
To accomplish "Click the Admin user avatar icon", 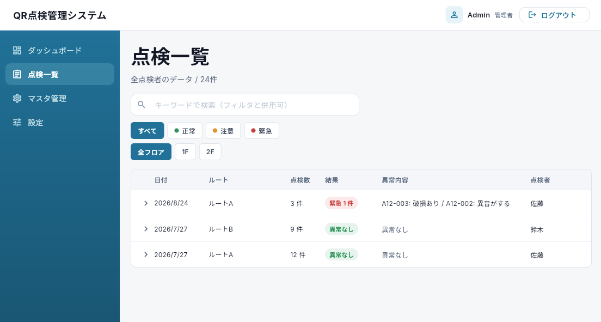I will tap(454, 15).
